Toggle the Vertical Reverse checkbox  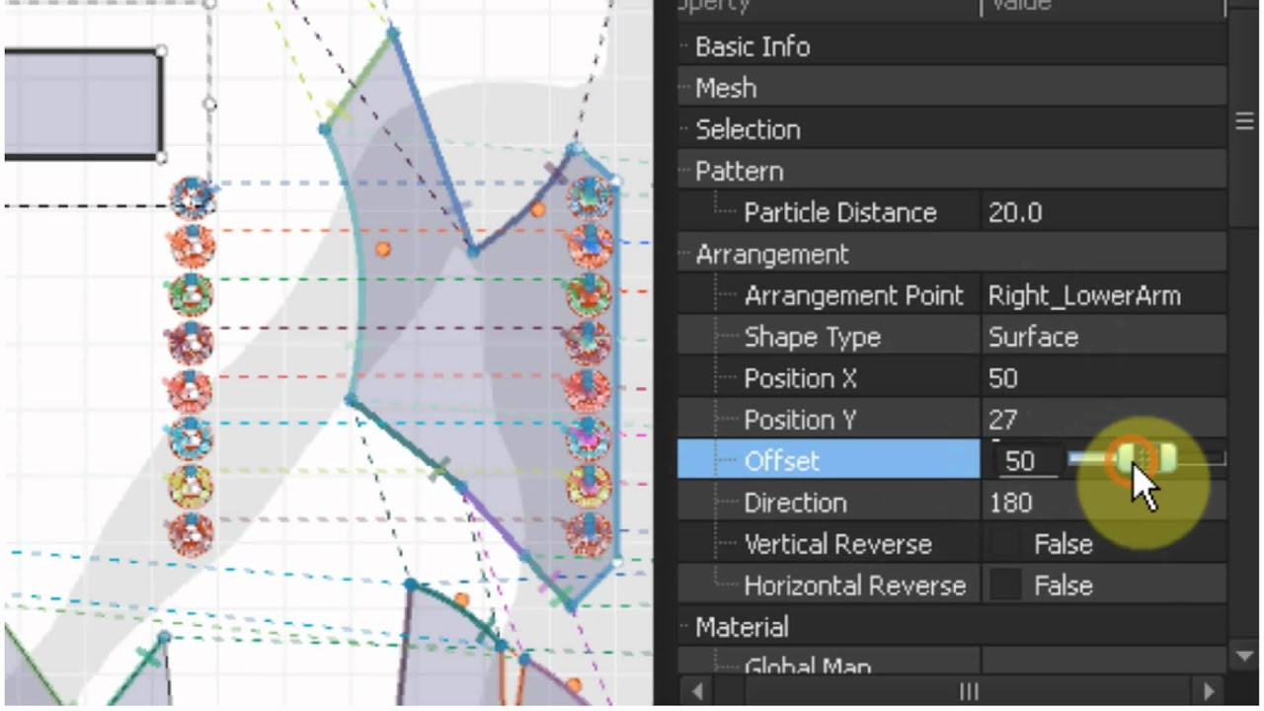click(x=1005, y=544)
